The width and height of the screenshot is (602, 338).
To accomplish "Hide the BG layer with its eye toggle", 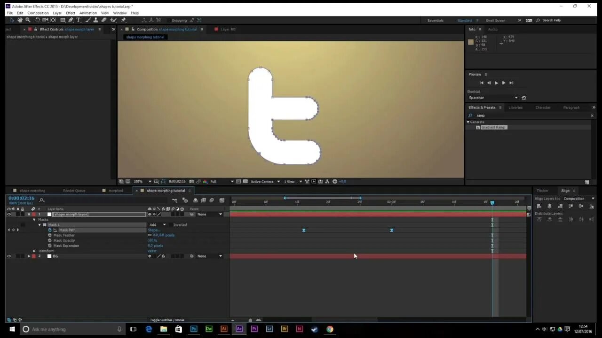I will tap(8, 256).
